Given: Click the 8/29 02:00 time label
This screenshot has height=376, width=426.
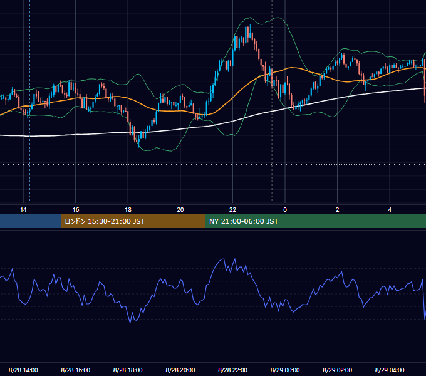Looking at the screenshot, I should 337,370.
